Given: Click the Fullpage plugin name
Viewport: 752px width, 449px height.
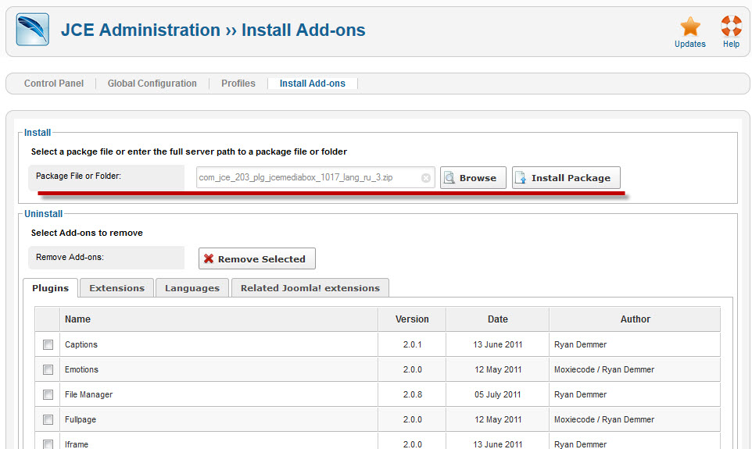Looking at the screenshot, I should [81, 419].
